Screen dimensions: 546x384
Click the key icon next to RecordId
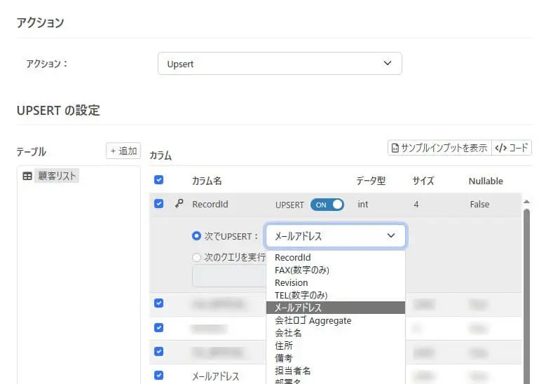179,203
